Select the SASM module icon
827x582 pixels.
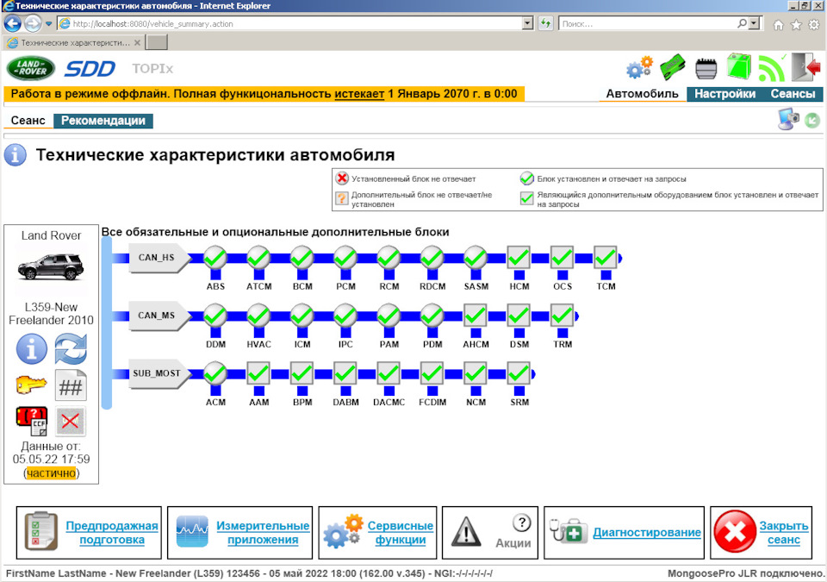[x=476, y=258]
